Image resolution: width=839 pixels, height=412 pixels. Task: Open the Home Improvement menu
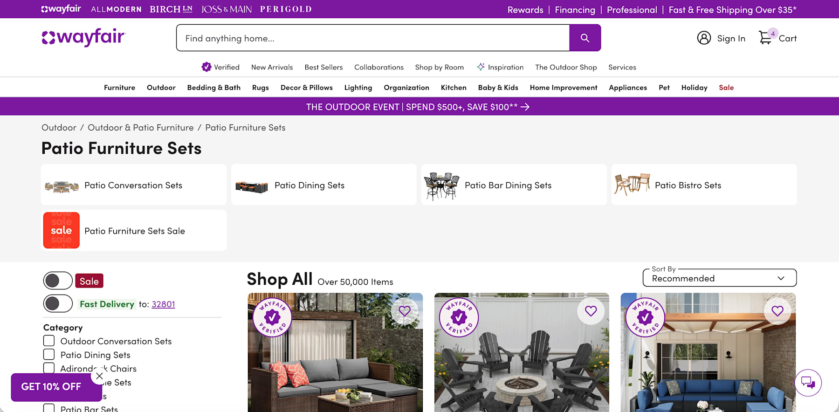564,88
